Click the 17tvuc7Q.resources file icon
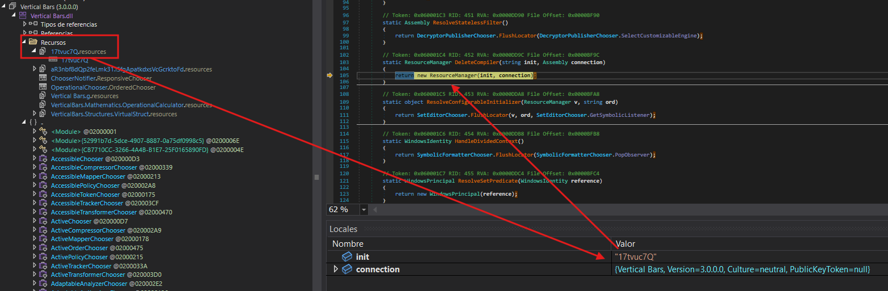This screenshot has height=291, width=888. click(43, 52)
